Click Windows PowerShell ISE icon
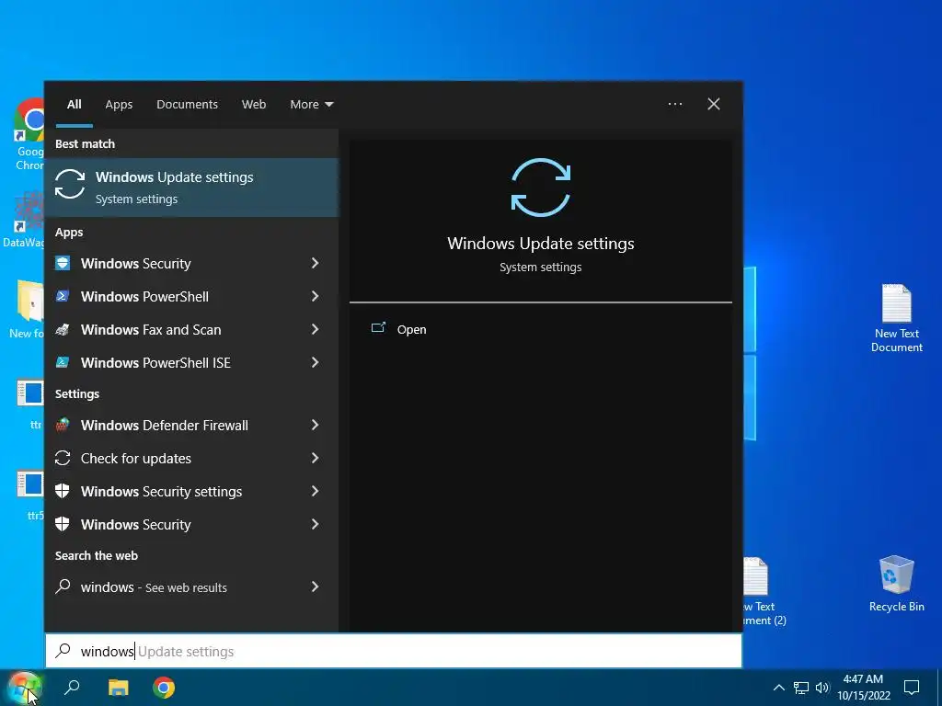This screenshot has width=942, height=706. tap(63, 362)
